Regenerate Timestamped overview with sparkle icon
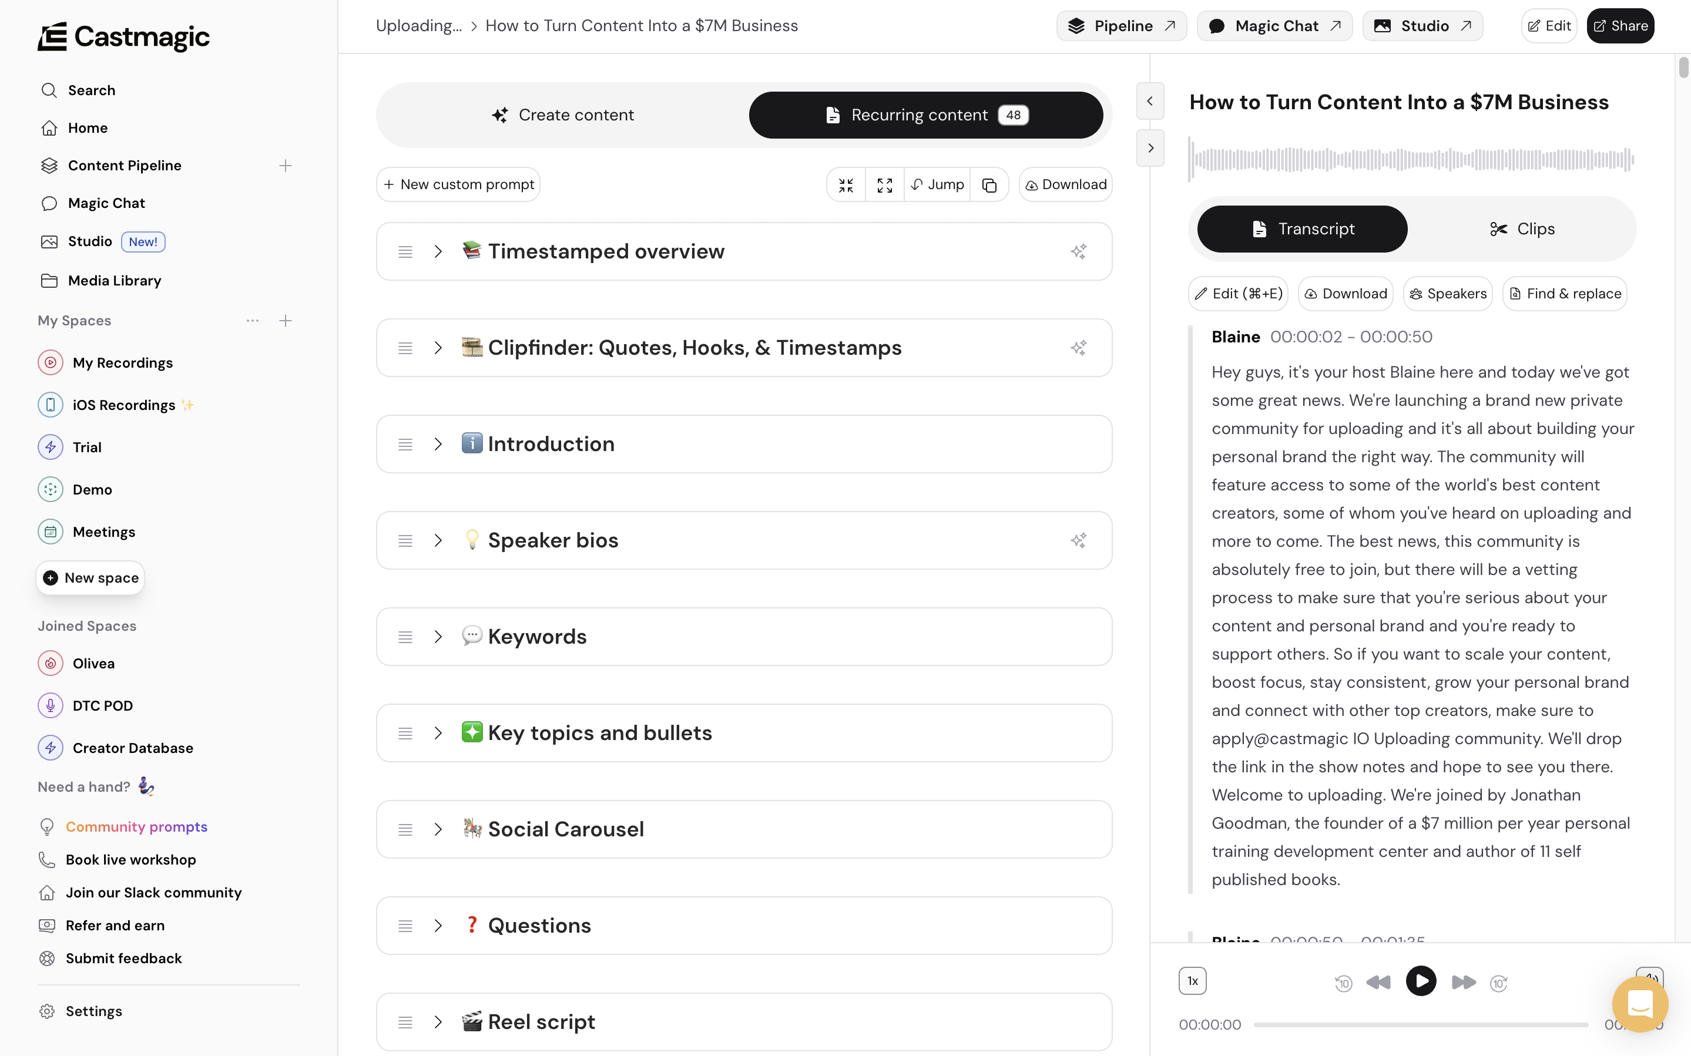 click(x=1078, y=251)
